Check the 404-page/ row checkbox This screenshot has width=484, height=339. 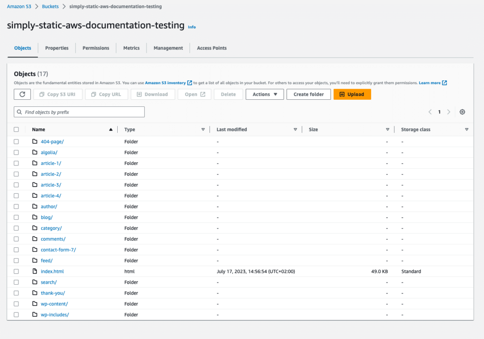tap(17, 141)
